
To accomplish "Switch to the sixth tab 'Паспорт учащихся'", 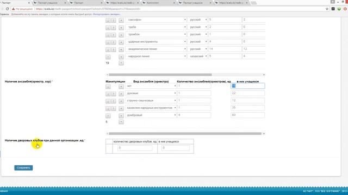I will tap(195, 3).
